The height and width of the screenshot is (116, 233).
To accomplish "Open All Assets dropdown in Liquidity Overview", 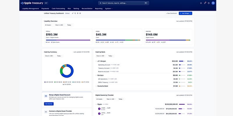I will [49, 25].
